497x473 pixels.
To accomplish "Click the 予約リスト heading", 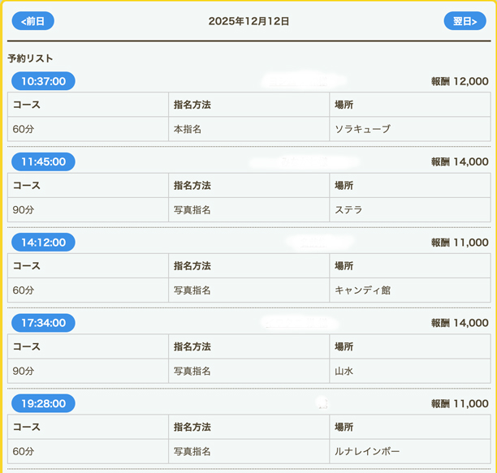I will click(x=30, y=58).
